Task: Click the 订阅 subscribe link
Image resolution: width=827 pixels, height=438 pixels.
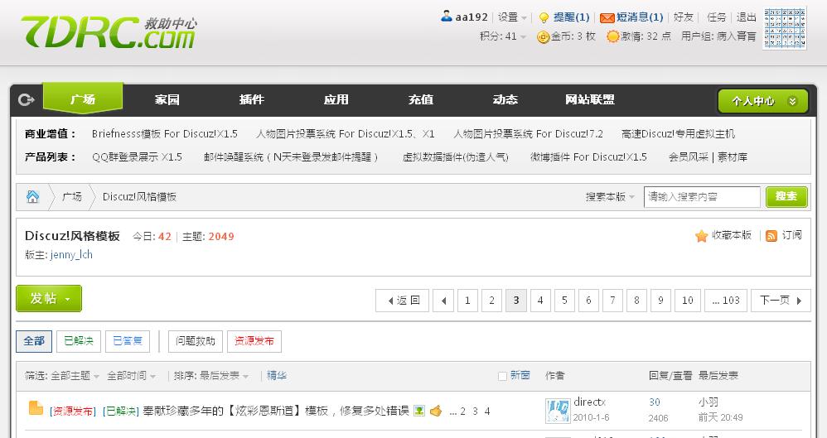Action: click(791, 235)
